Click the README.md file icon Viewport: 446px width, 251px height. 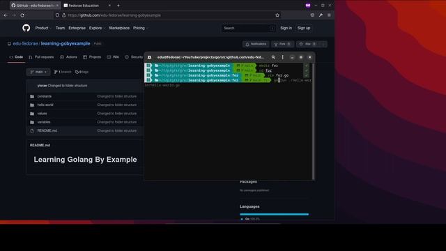pyautogui.click(x=32, y=130)
